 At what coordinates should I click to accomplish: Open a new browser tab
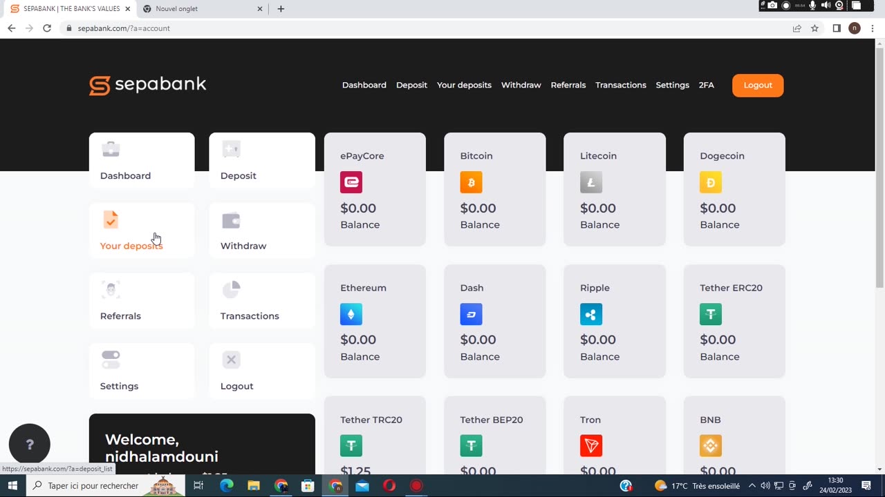[281, 9]
